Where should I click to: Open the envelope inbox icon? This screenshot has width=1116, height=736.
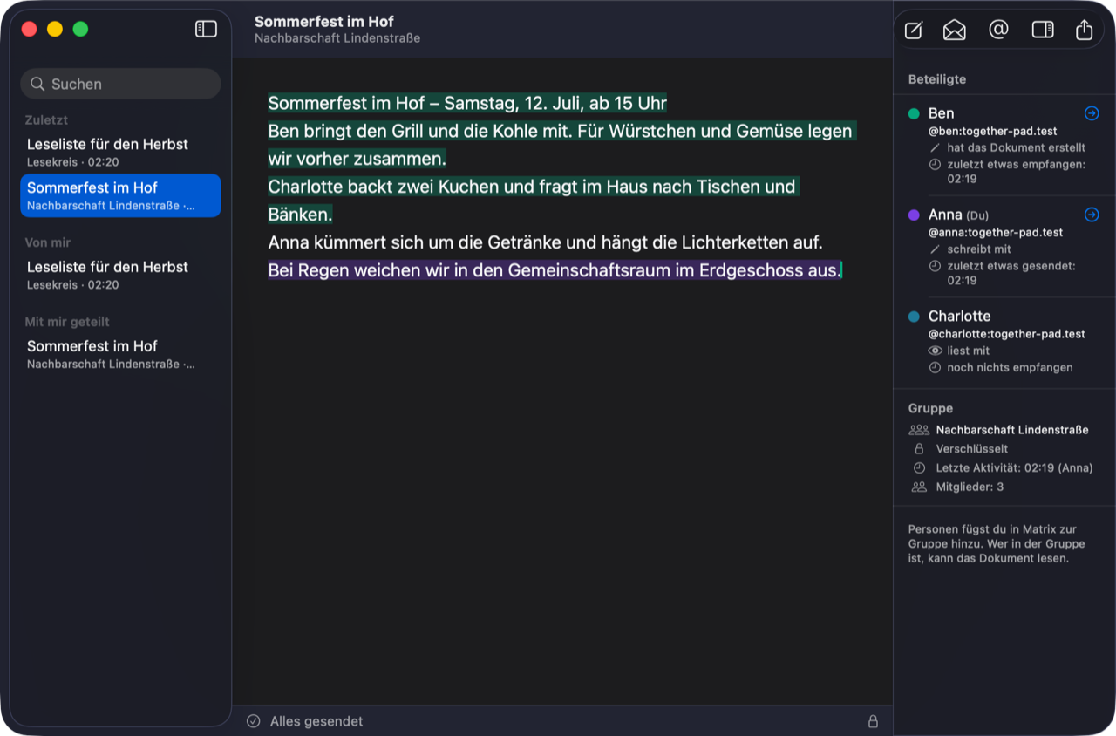(x=955, y=30)
